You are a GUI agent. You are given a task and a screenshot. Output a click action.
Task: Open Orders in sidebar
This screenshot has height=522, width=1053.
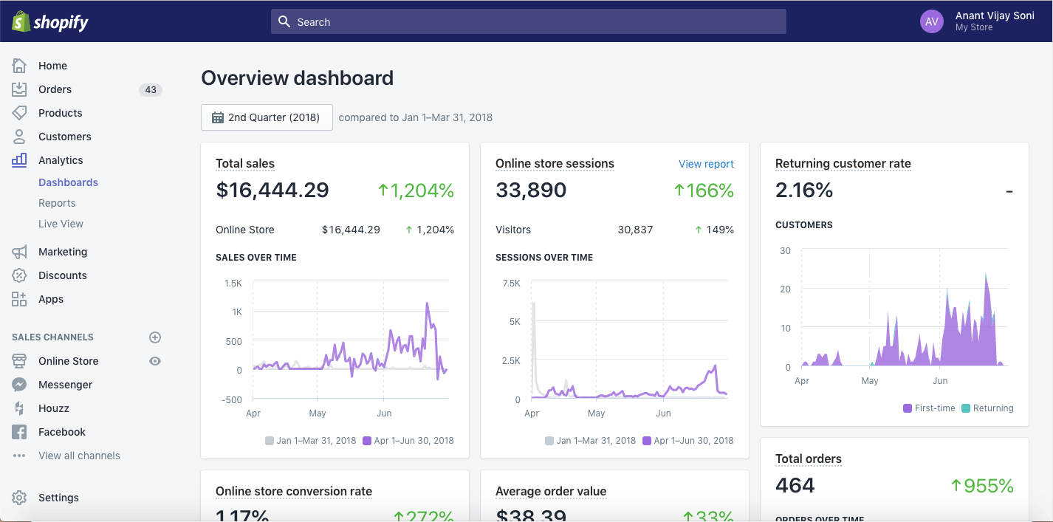coord(55,89)
